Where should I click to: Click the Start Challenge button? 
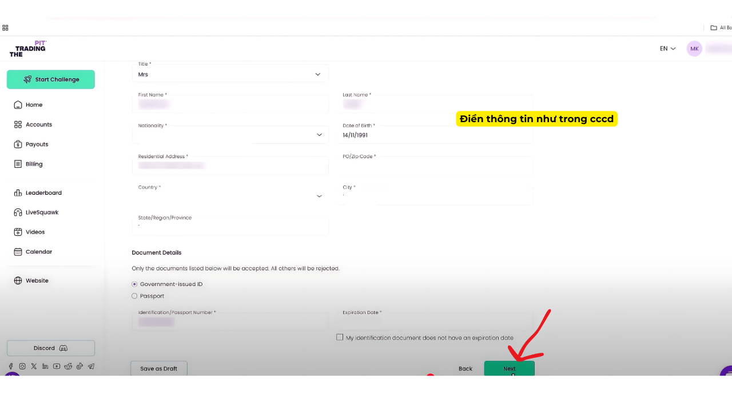pos(51,79)
